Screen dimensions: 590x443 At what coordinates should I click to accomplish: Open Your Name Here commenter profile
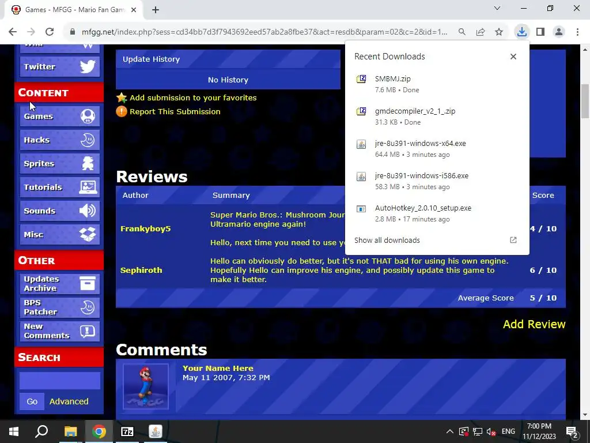(218, 369)
